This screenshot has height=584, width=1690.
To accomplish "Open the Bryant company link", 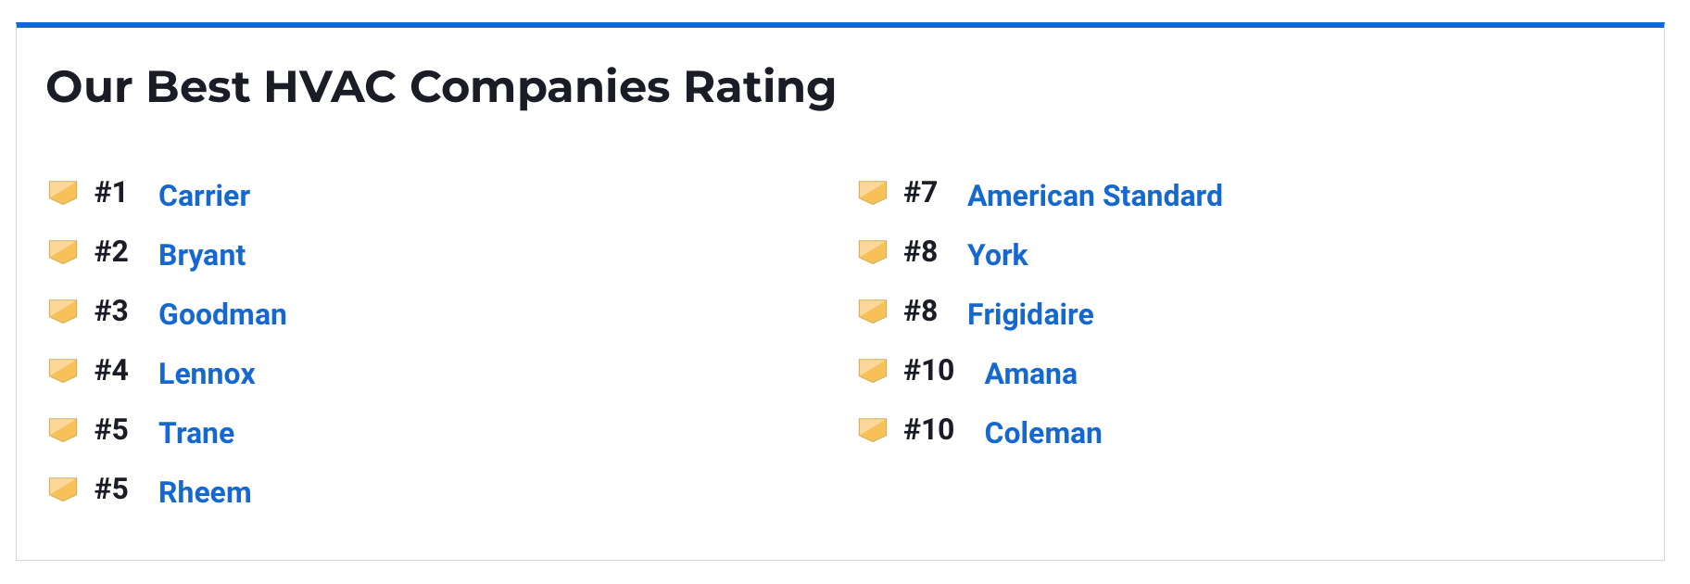I will [202, 255].
